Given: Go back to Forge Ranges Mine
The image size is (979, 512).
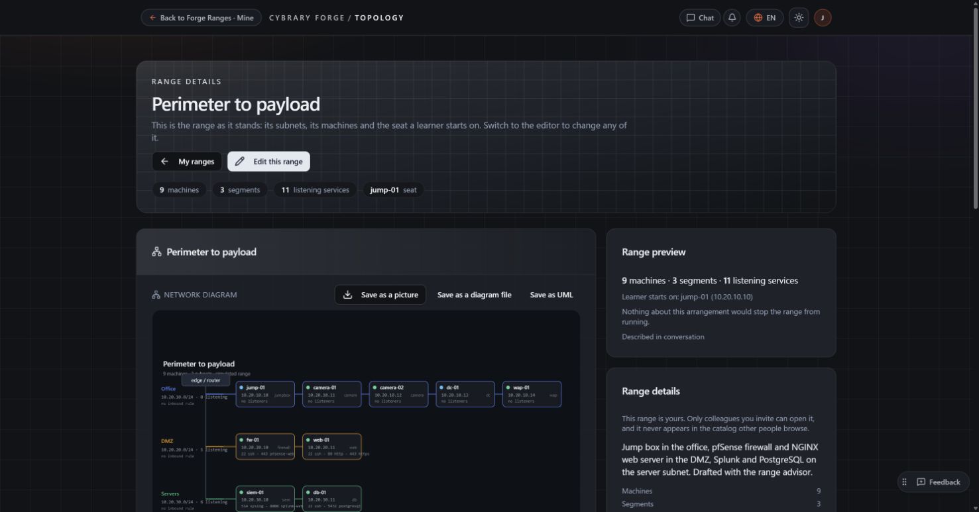Looking at the screenshot, I should point(202,18).
